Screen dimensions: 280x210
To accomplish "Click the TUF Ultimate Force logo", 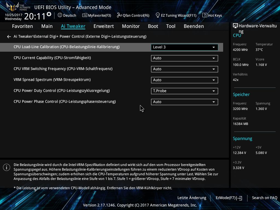I will click(x=18, y=7).
